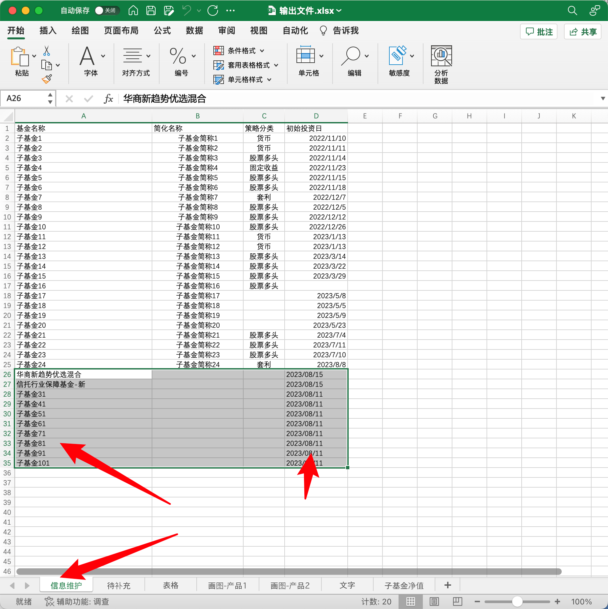Image resolution: width=608 pixels, height=609 pixels.
Task: Open the 套用表格格式 dropdown
Action: tap(246, 65)
